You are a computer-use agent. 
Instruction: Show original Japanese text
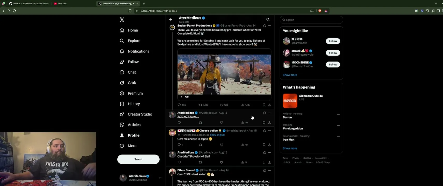click(217, 135)
